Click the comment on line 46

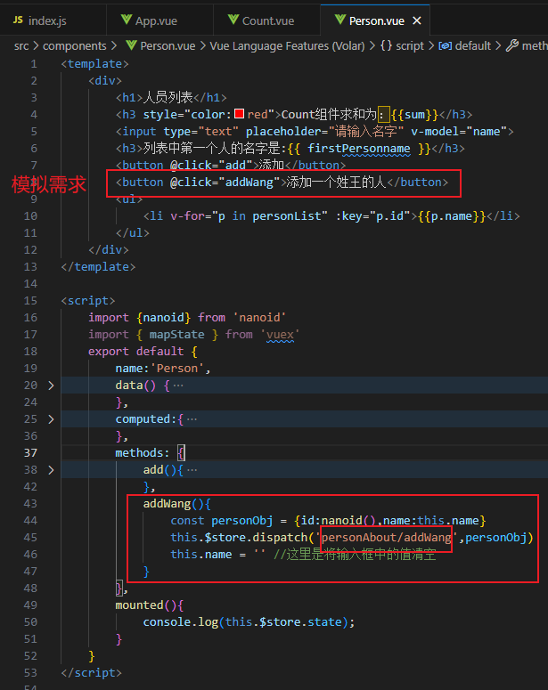355,554
